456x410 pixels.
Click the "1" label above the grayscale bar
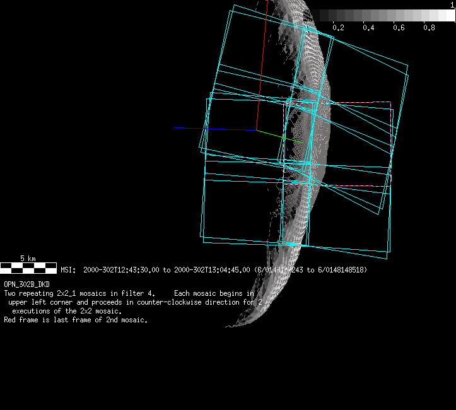tap(452, 5)
